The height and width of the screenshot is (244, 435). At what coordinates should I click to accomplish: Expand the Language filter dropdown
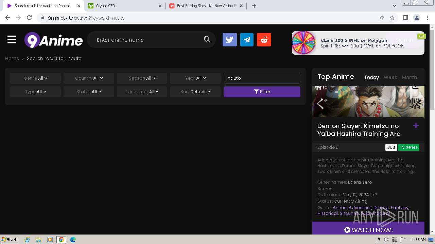(142, 92)
